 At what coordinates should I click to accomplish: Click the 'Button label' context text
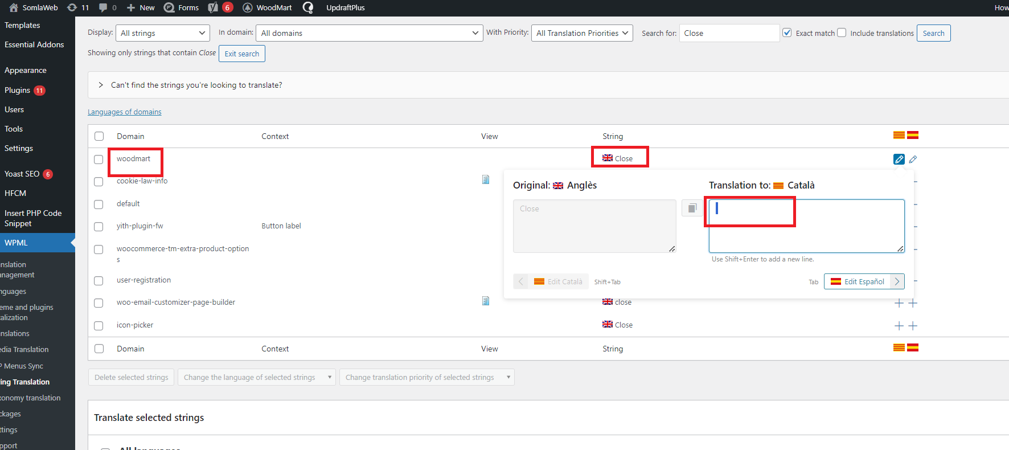pos(281,226)
